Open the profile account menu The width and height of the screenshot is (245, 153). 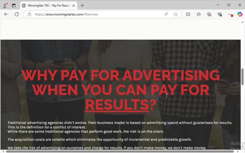pyautogui.click(x=5, y=5)
